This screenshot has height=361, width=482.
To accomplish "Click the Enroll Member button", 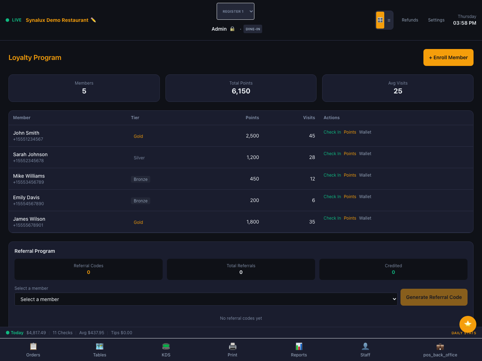I will tap(448, 57).
